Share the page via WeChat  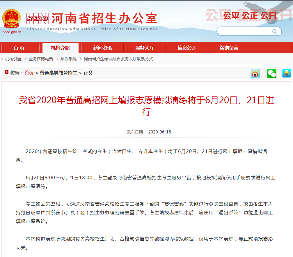click(x=271, y=73)
